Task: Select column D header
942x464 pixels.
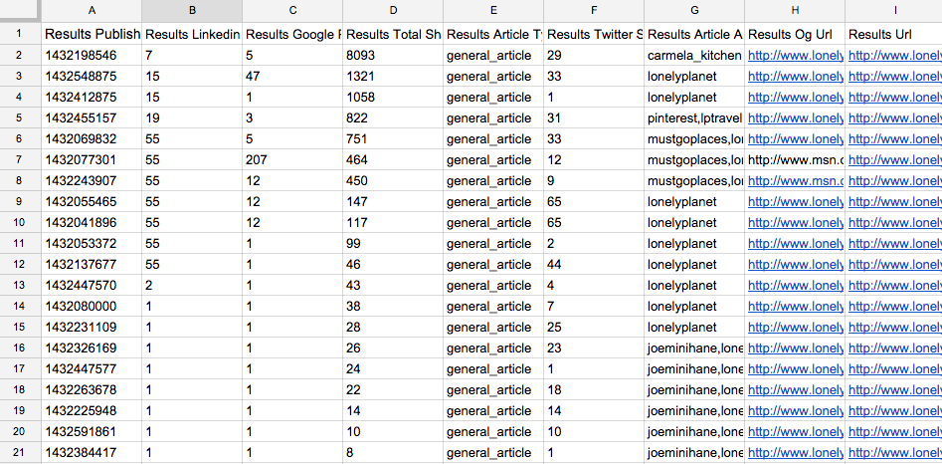Action: tap(394, 10)
